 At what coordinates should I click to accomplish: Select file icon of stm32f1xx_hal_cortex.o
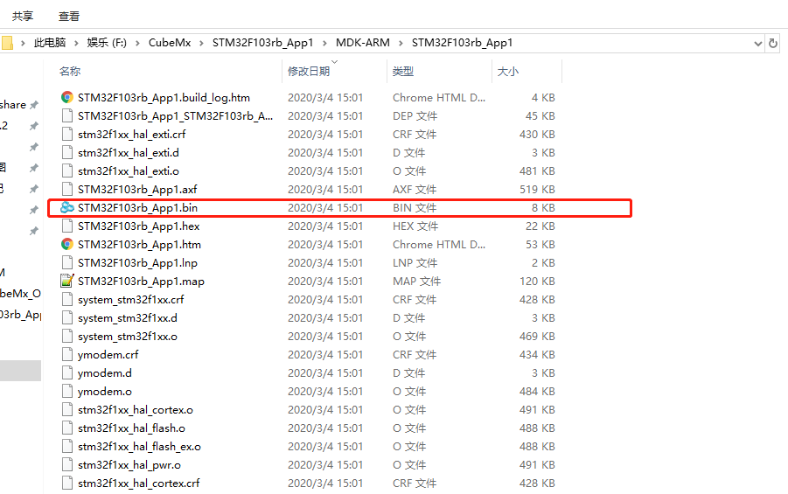(x=66, y=409)
